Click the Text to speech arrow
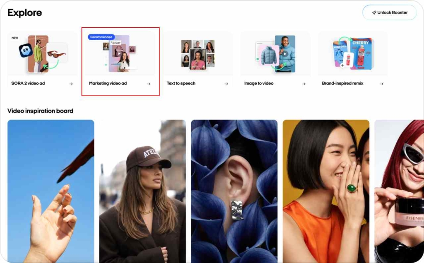 (226, 84)
